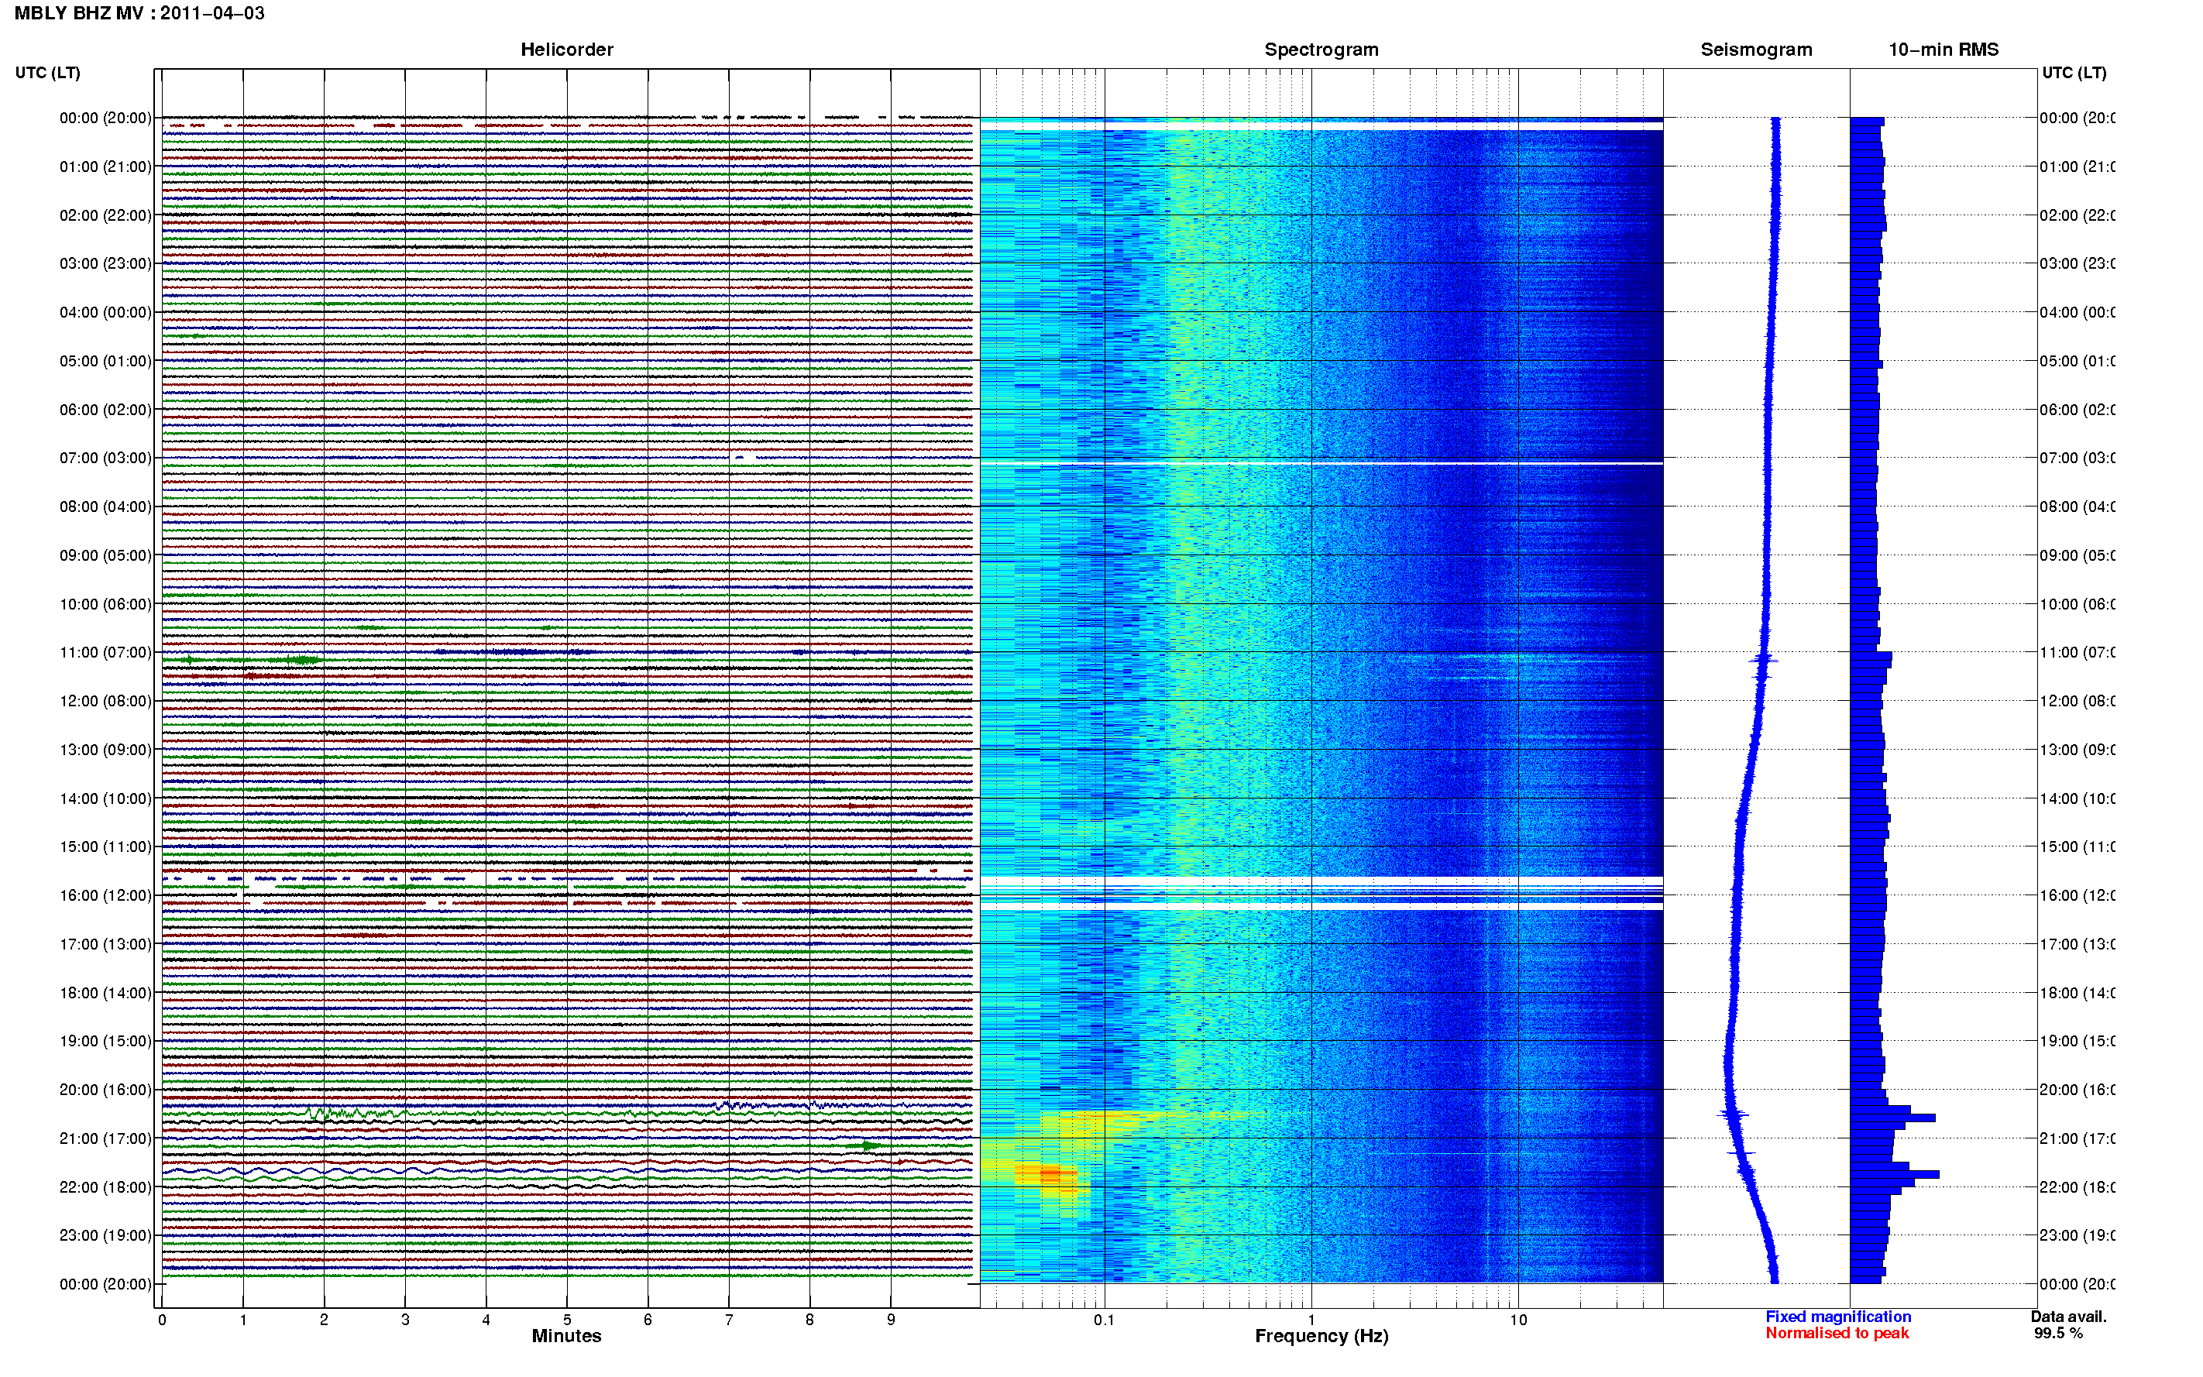Click minute tick 5 on helicorder axis
This screenshot has height=1377, width=2203.
[566, 1320]
